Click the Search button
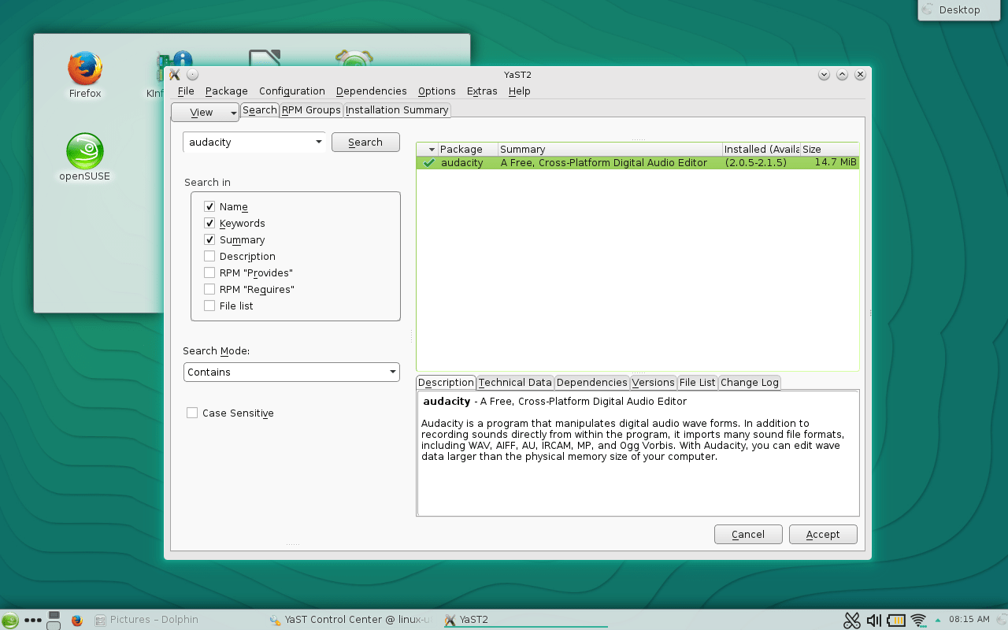 [365, 142]
